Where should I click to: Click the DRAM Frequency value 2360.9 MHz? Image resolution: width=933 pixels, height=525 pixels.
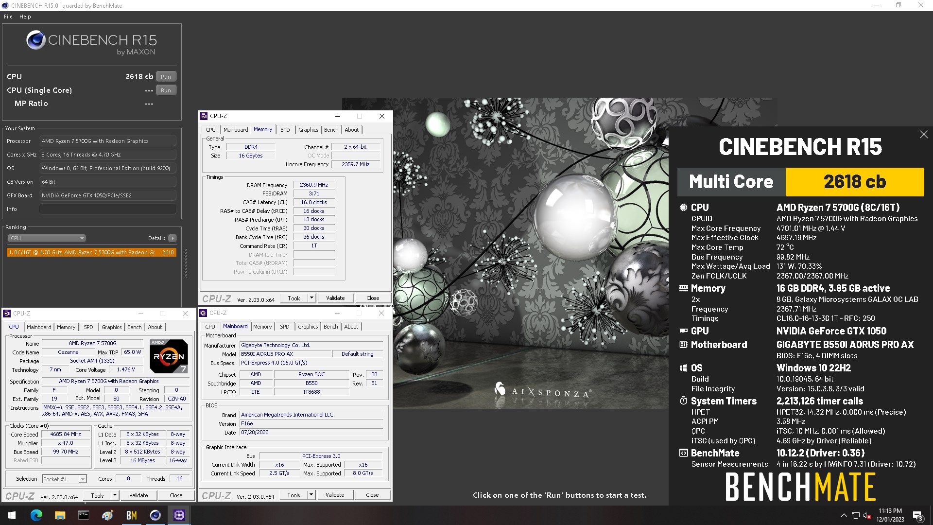click(314, 185)
